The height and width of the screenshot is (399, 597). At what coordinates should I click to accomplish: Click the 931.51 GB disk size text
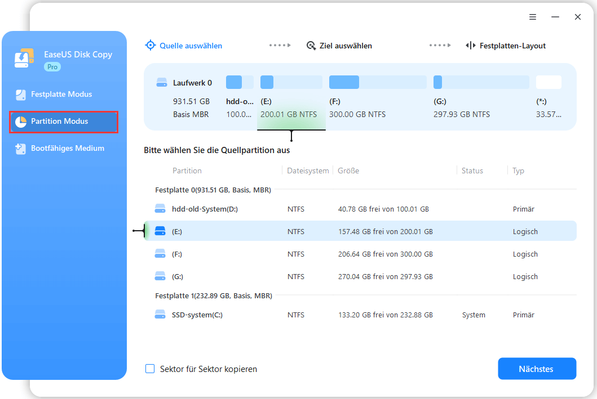pyautogui.click(x=191, y=101)
